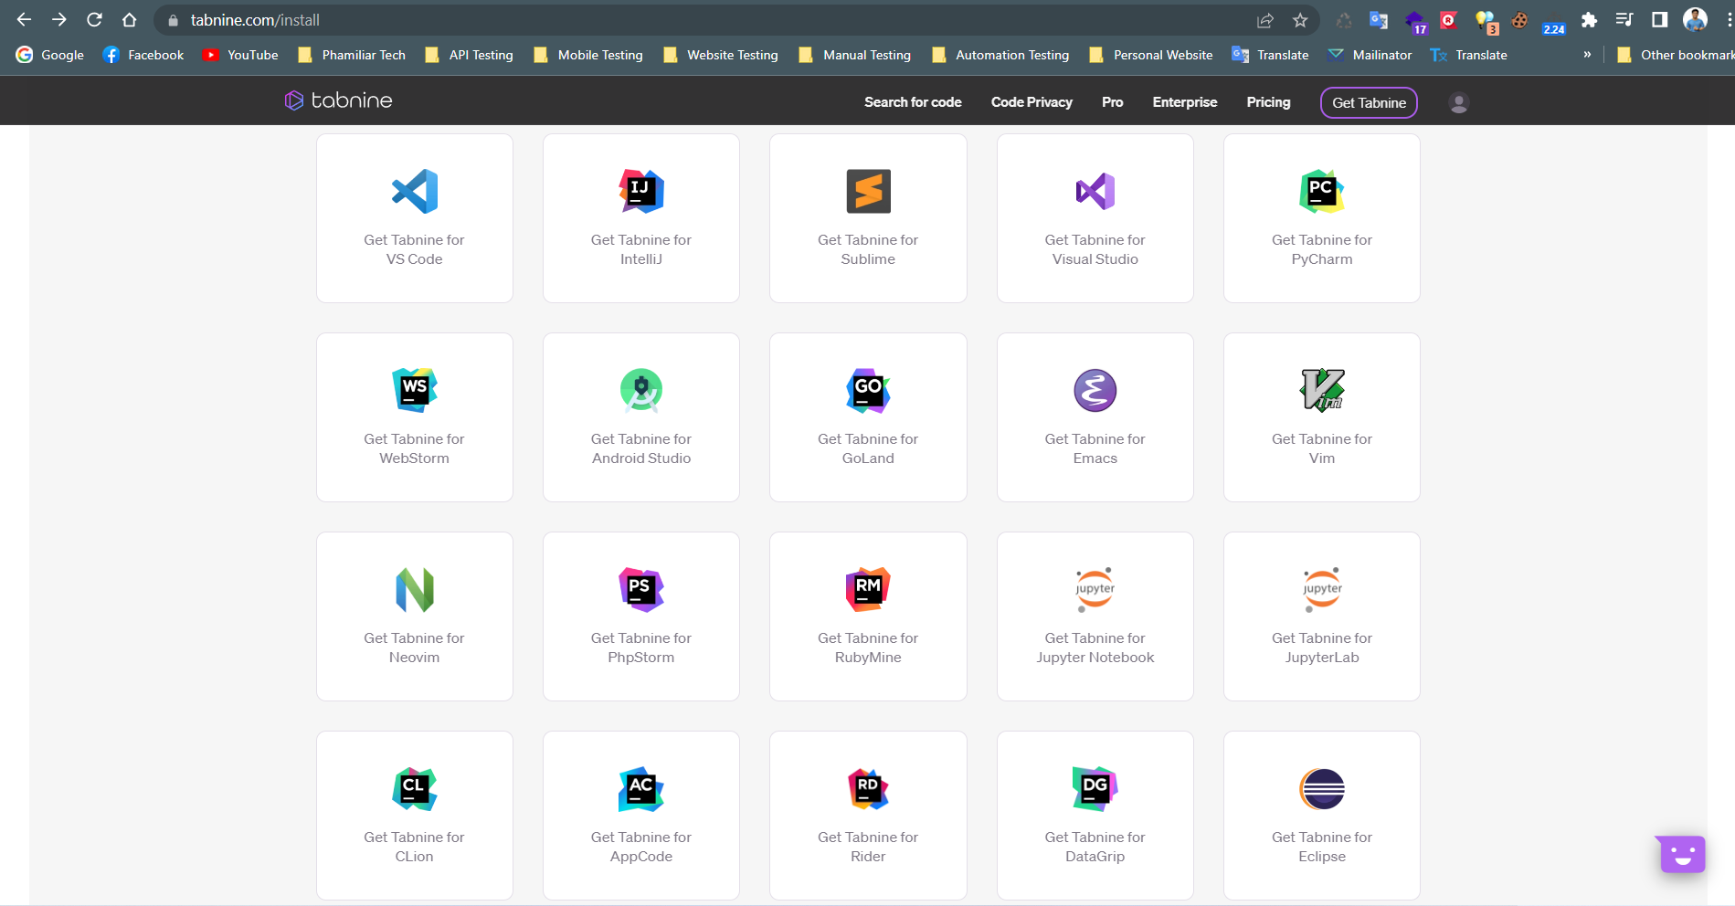Image resolution: width=1735 pixels, height=906 pixels.
Task: Click the GoLand GO logo icon
Action: [868, 391]
